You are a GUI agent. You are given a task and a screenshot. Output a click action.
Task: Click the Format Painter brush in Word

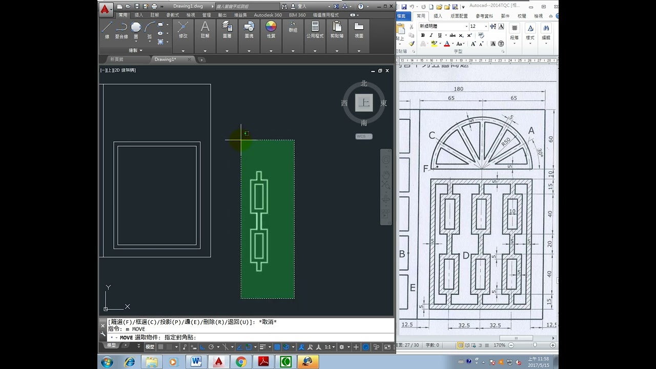point(412,44)
